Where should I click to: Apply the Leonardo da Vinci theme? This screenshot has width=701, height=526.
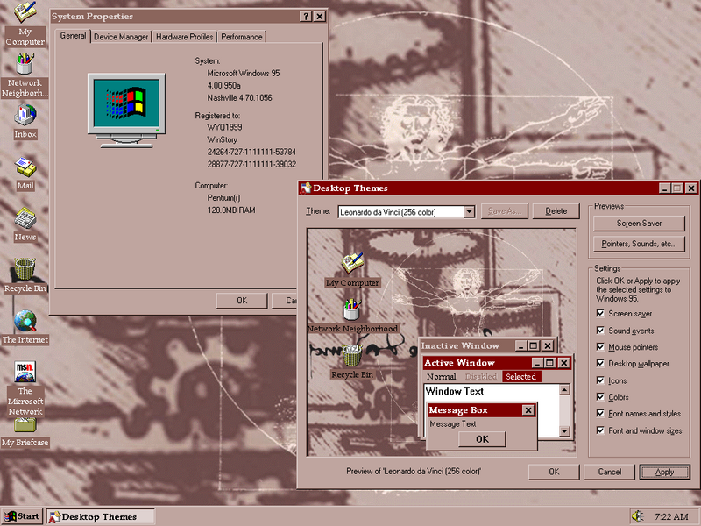[x=664, y=472]
